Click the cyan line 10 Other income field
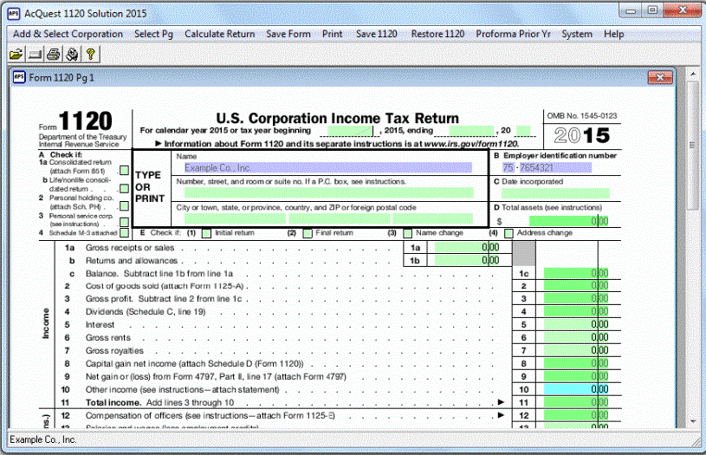This screenshot has height=455, width=706. (576, 389)
